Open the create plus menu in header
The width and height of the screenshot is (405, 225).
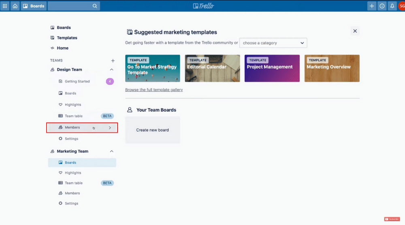click(372, 6)
